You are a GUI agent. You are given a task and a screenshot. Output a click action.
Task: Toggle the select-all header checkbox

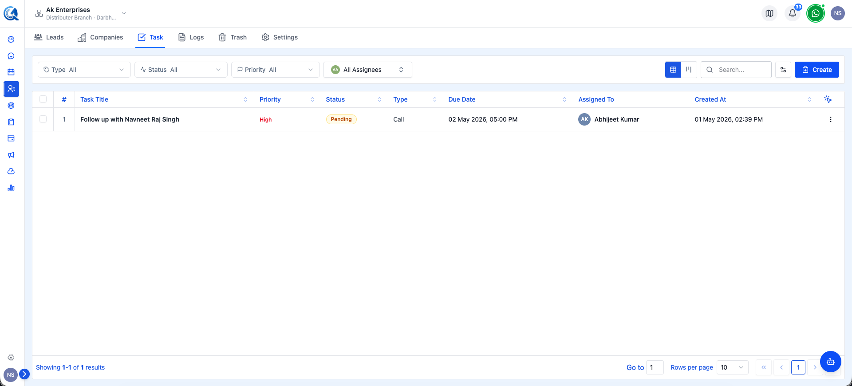click(x=43, y=99)
